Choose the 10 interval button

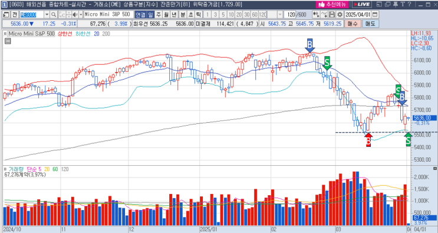point(231,15)
